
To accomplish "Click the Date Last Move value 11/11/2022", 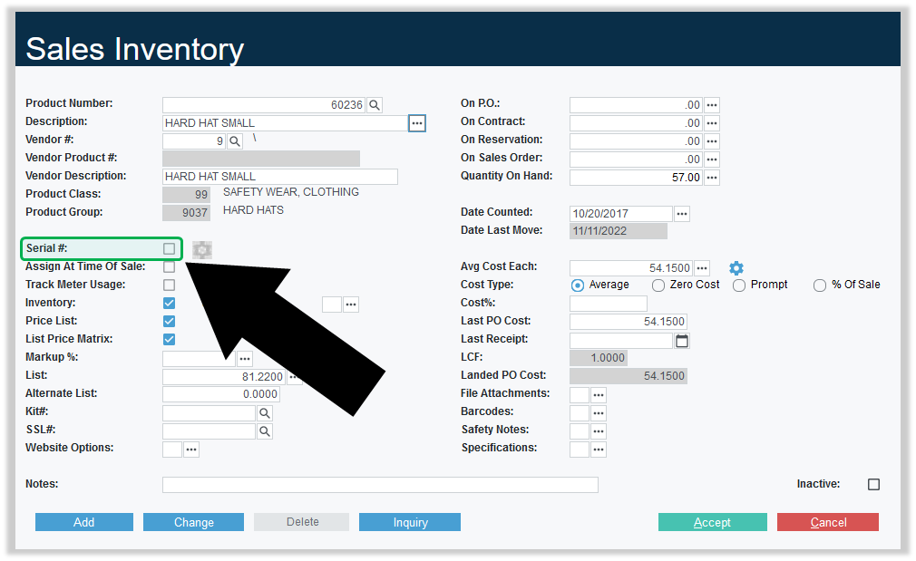I will click(618, 231).
